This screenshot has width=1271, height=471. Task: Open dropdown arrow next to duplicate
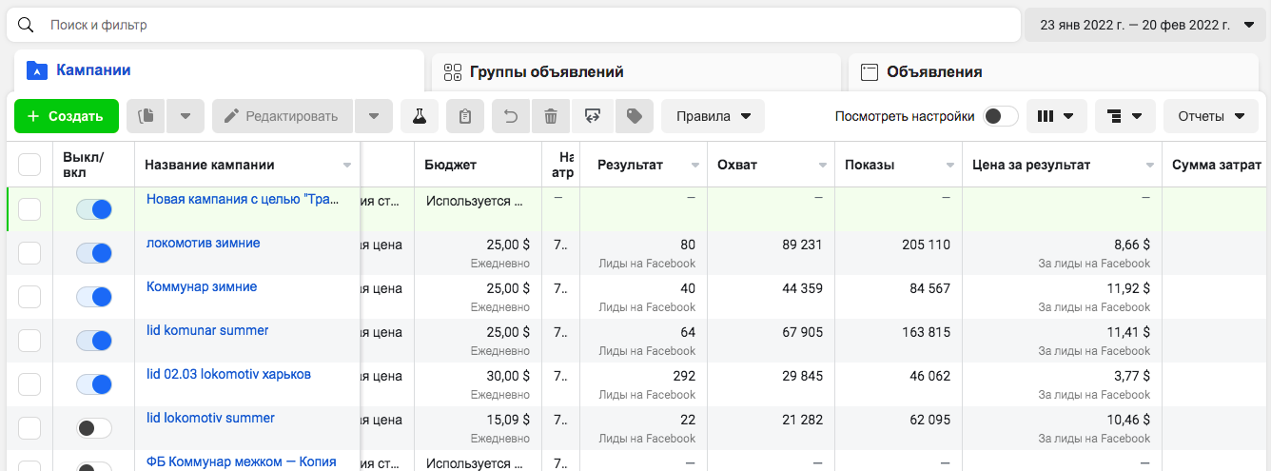click(186, 116)
